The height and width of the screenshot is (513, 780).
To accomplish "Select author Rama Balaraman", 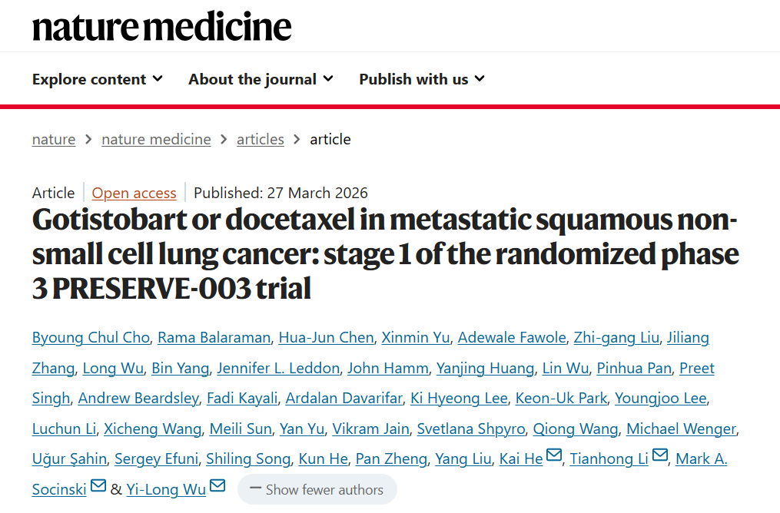I will point(216,337).
